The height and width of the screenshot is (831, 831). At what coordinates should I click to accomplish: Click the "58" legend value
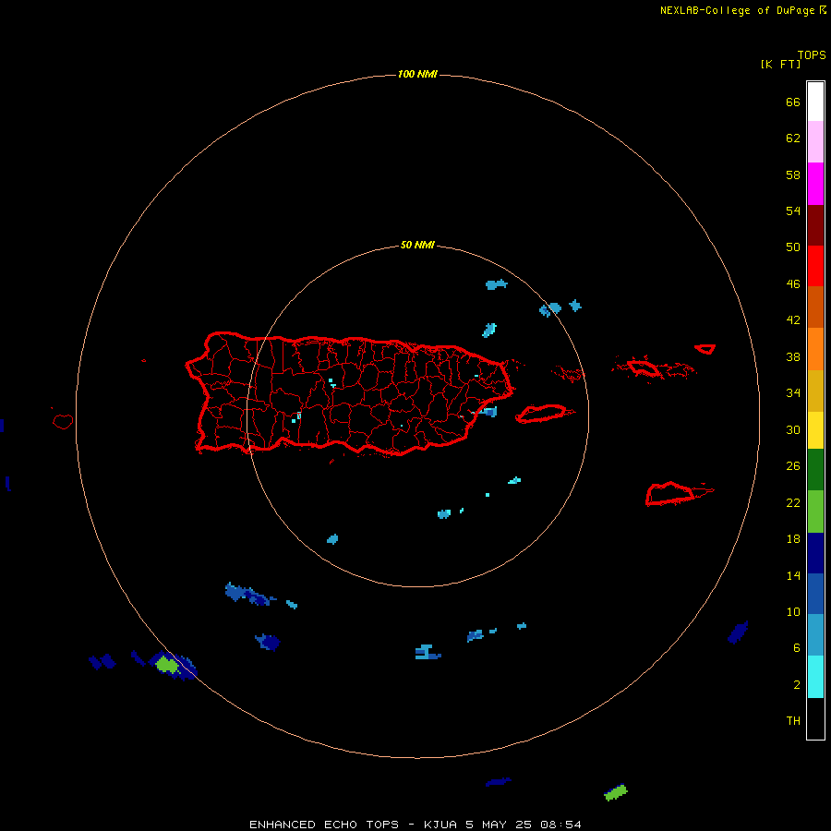tap(793, 175)
